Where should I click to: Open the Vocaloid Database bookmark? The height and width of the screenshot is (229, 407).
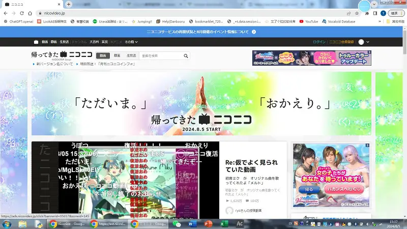pos(339,21)
